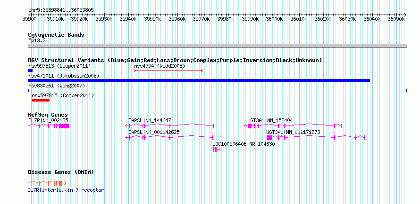Viewport: 420px width, 204px height.
Task: Open the nsv597815 (Cooper2011) label
Action: (x=63, y=95)
